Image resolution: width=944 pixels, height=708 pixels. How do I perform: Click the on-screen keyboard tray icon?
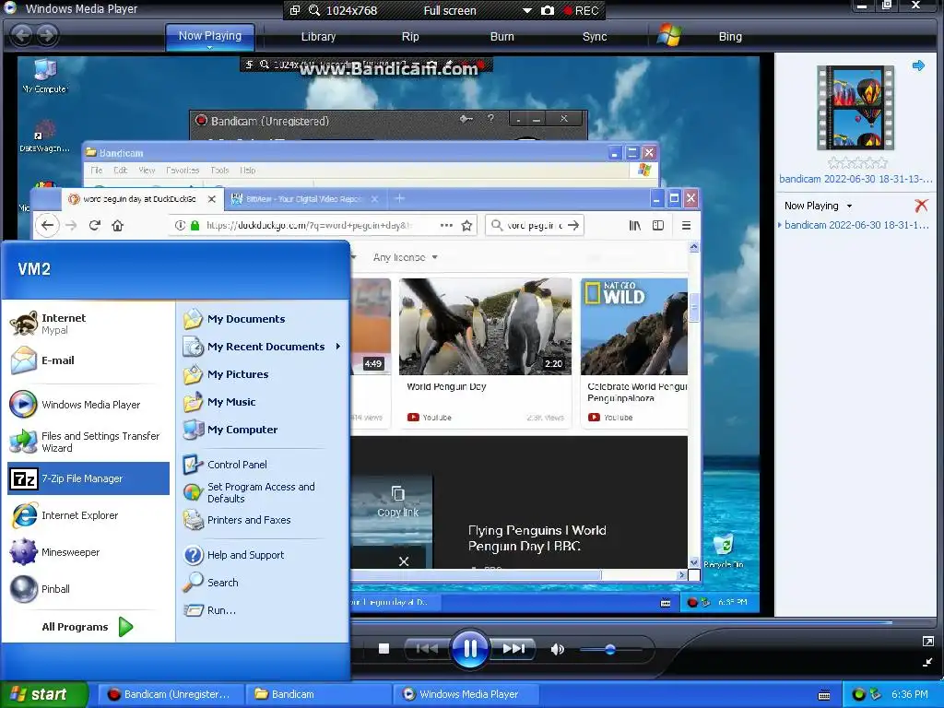pos(824,695)
